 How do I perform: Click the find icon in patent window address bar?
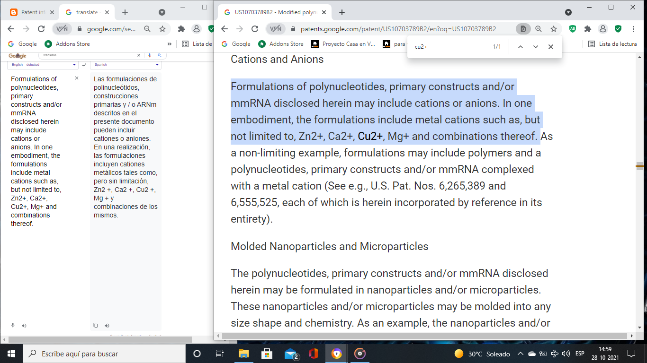click(523, 29)
